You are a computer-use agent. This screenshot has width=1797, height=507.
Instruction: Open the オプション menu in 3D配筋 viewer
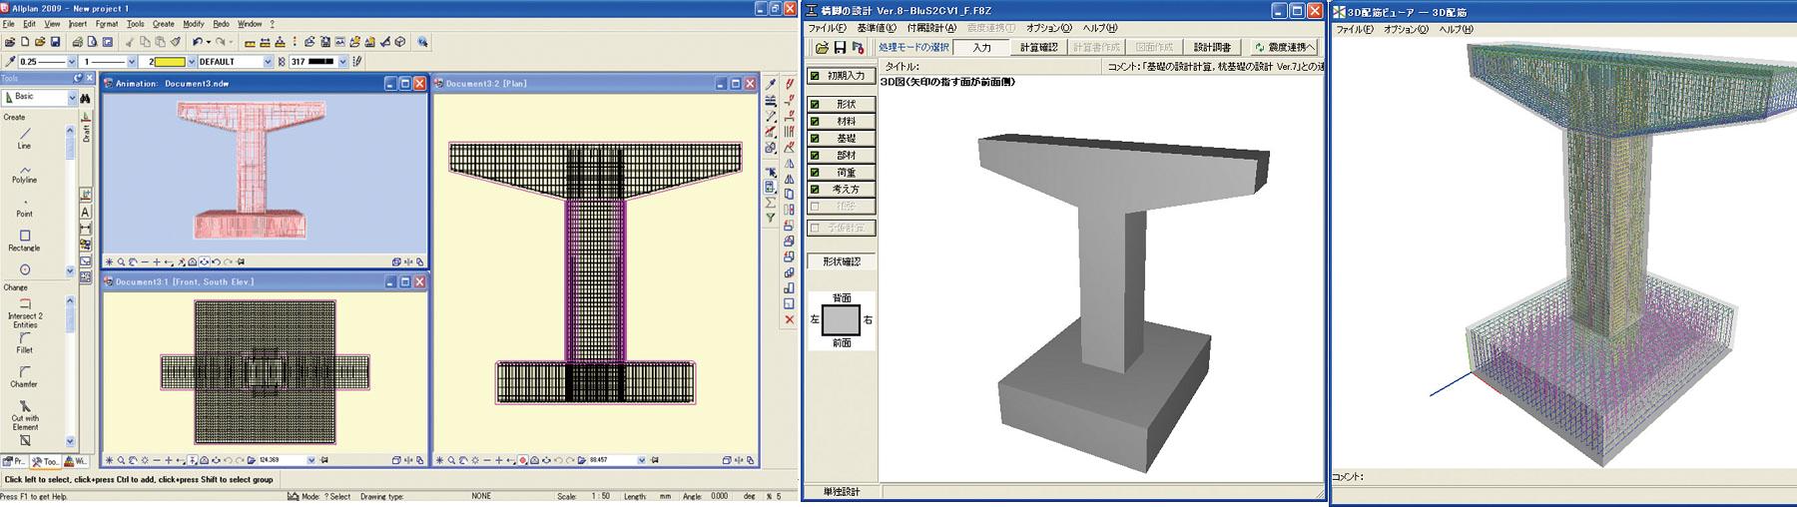pyautogui.click(x=1406, y=29)
